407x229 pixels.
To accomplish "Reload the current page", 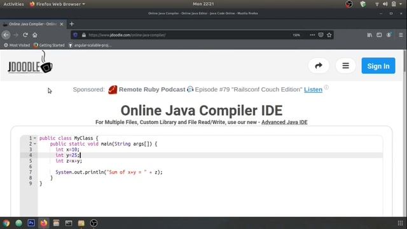I will pyautogui.click(x=25, y=35).
